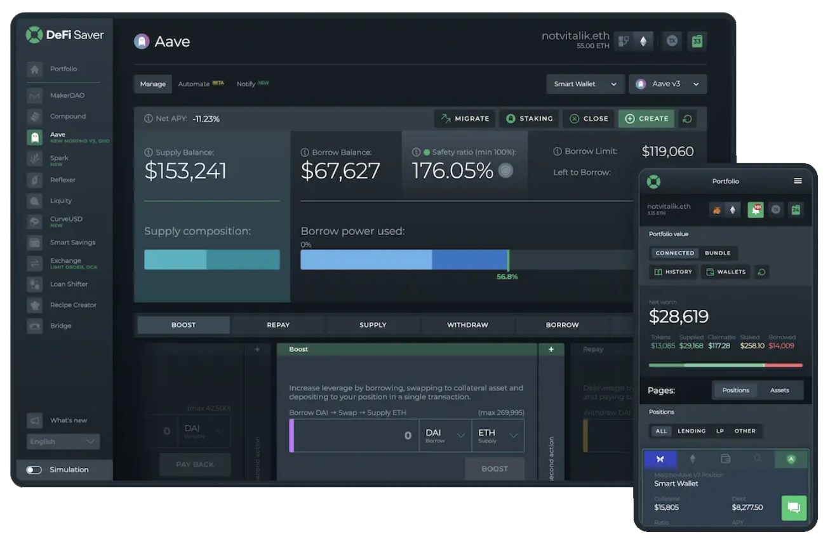Open the Recipe Creator icon
Screen dimensions: 835x546
(35, 305)
